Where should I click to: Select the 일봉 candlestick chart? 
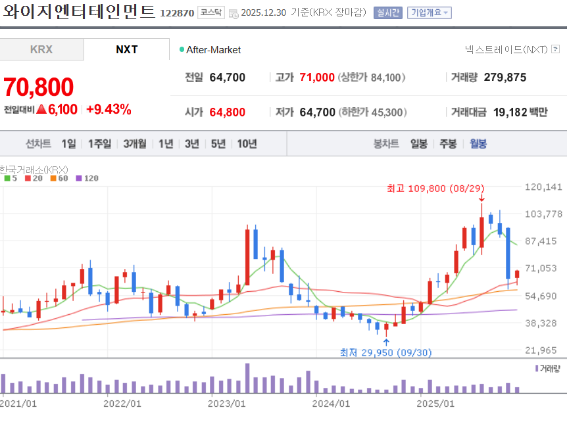click(419, 144)
